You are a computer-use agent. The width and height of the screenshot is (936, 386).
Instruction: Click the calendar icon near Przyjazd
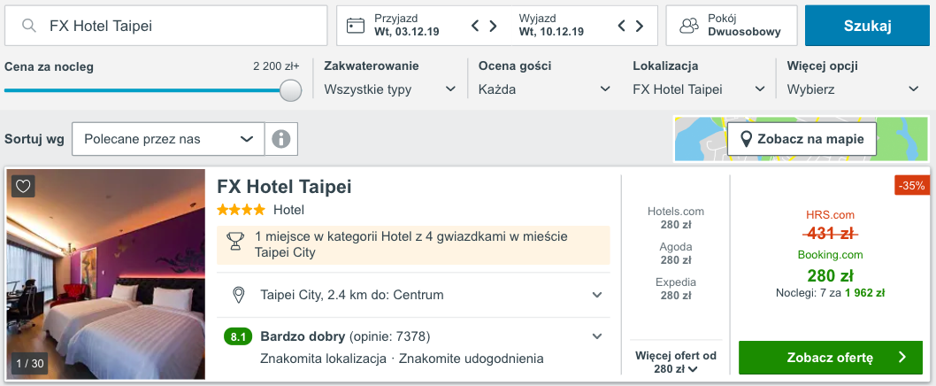356,26
